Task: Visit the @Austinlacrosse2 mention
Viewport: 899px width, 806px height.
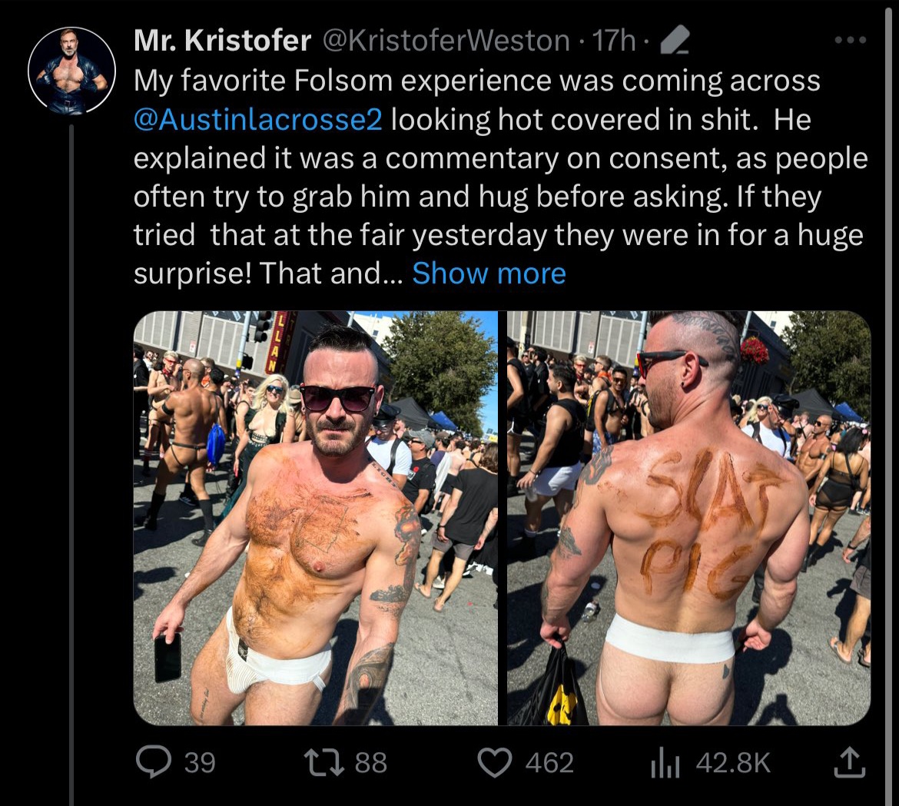Action: [258, 120]
